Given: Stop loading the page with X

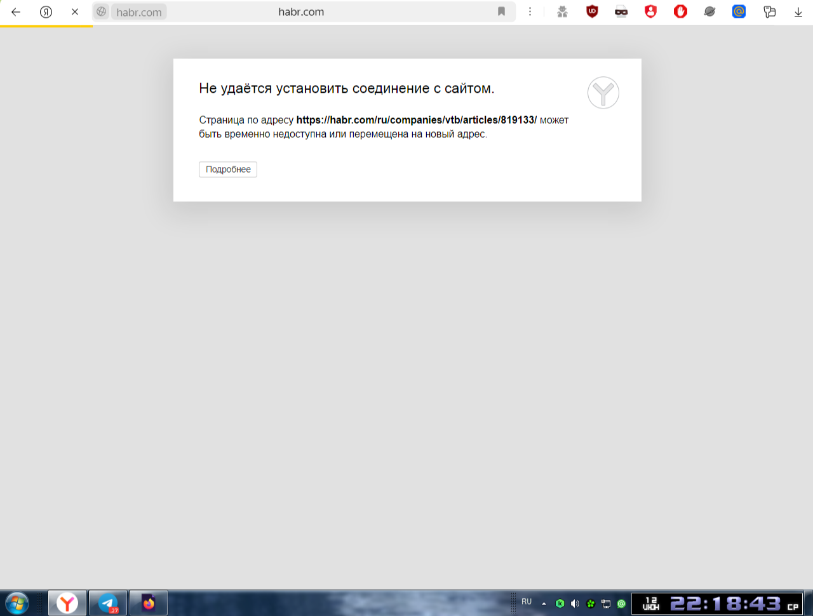Looking at the screenshot, I should tap(75, 11).
